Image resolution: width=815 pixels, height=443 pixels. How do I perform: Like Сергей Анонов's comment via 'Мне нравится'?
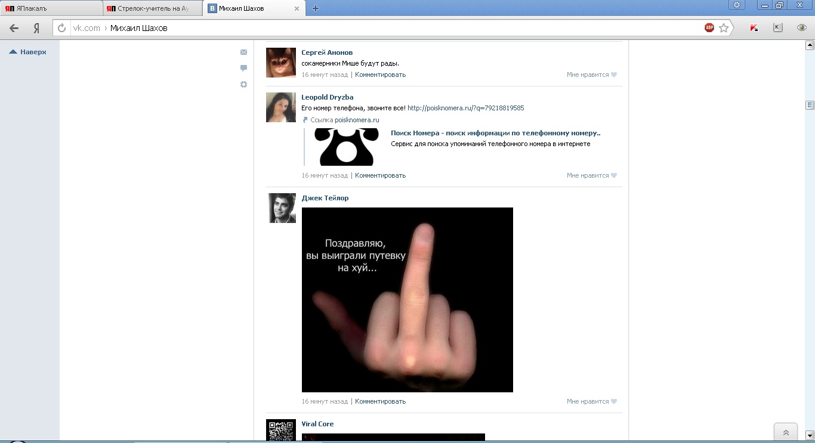pos(591,75)
